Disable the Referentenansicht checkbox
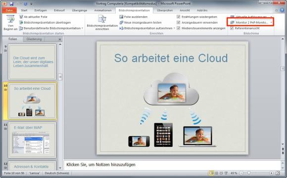This screenshot has height=178, width=287. click(x=232, y=28)
